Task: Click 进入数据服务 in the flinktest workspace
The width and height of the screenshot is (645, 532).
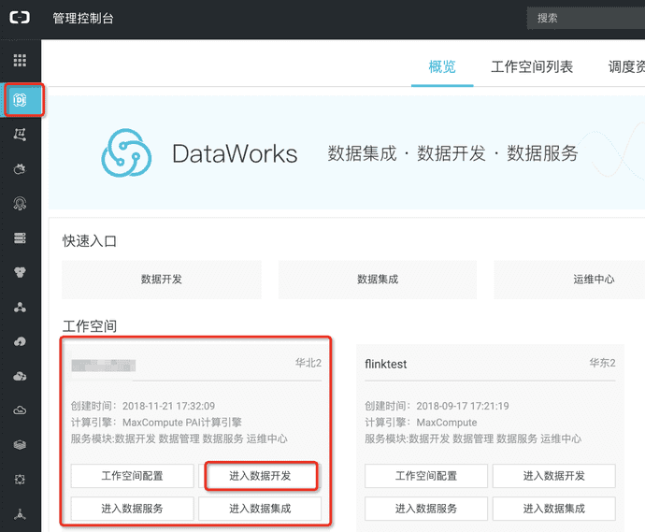Action: (x=426, y=509)
